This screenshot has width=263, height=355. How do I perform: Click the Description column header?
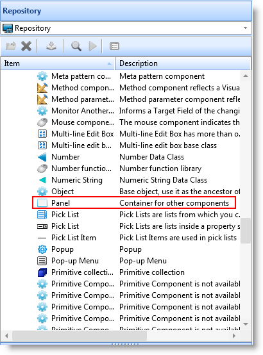point(183,63)
